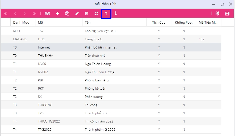Click the refresh icon in toolbar
The height and width of the screenshot is (136, 235).
point(96,14)
